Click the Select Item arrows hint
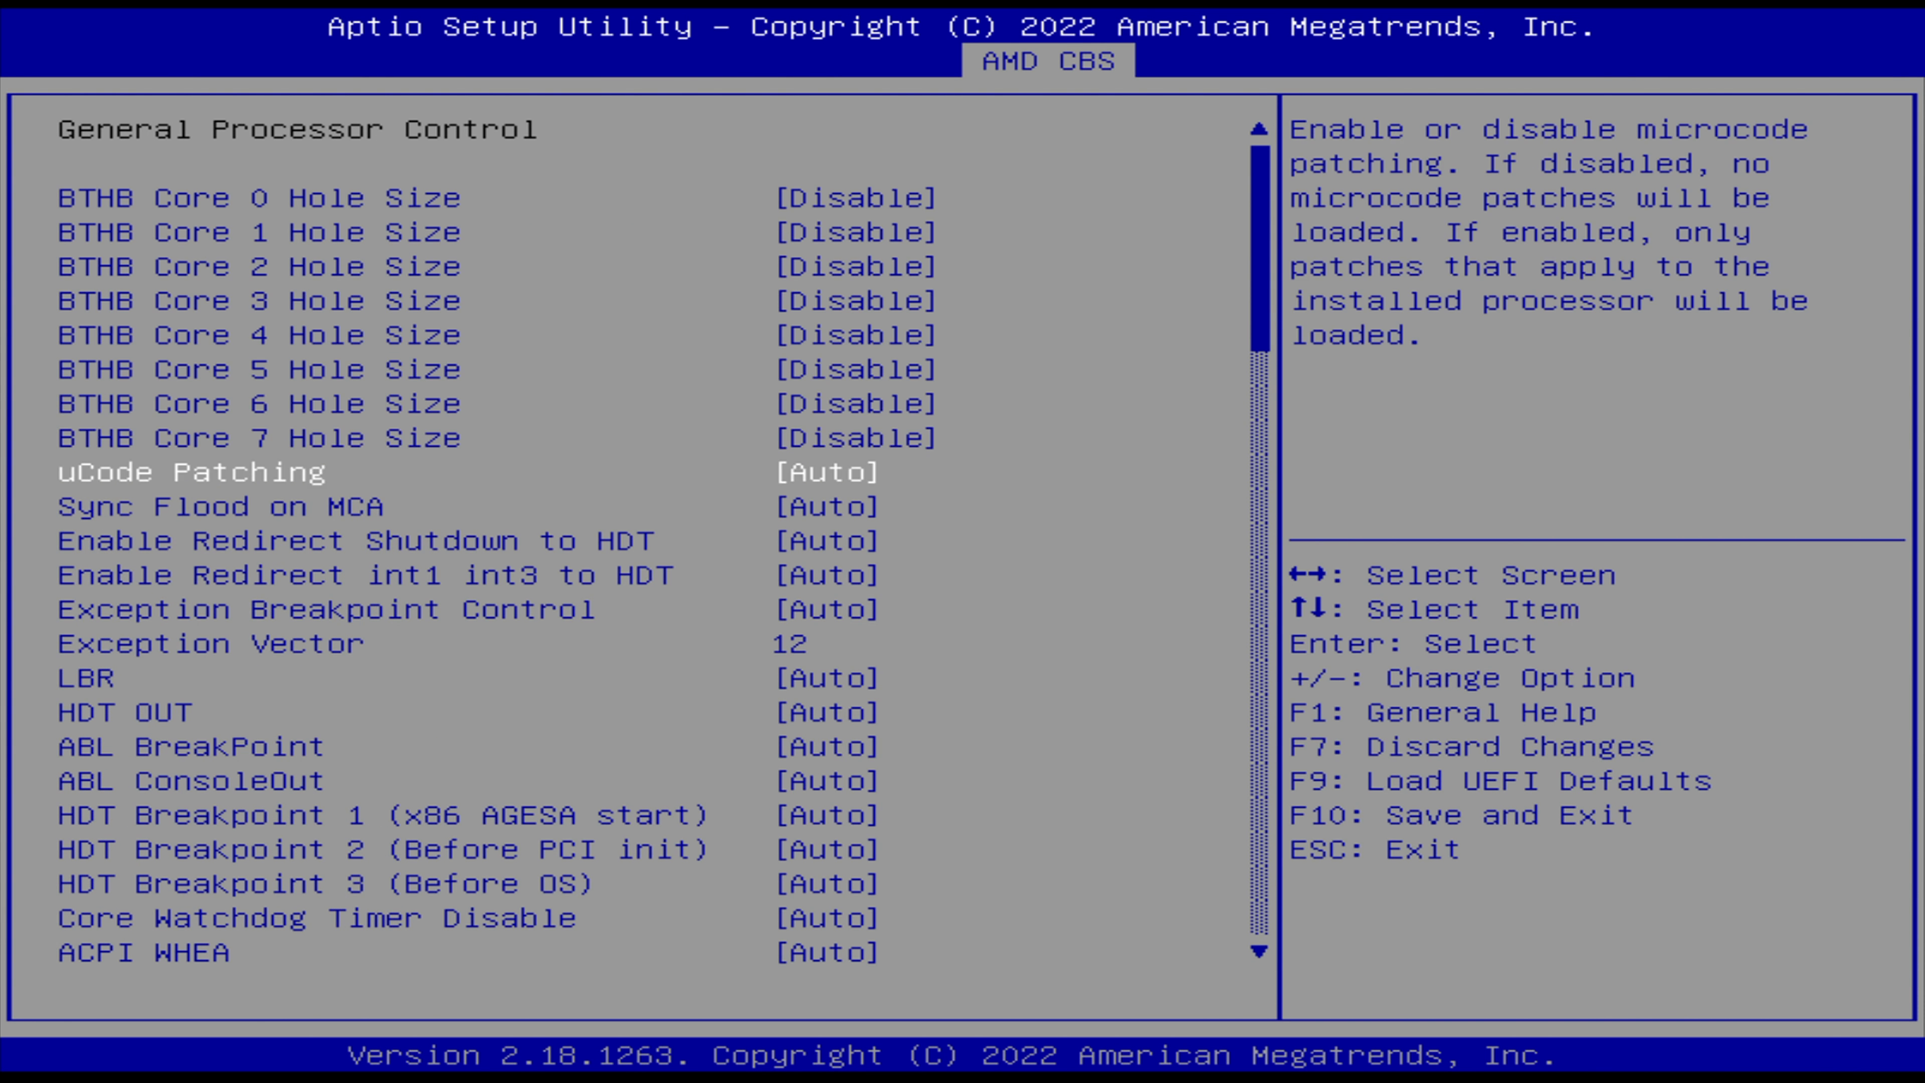 1435,610
